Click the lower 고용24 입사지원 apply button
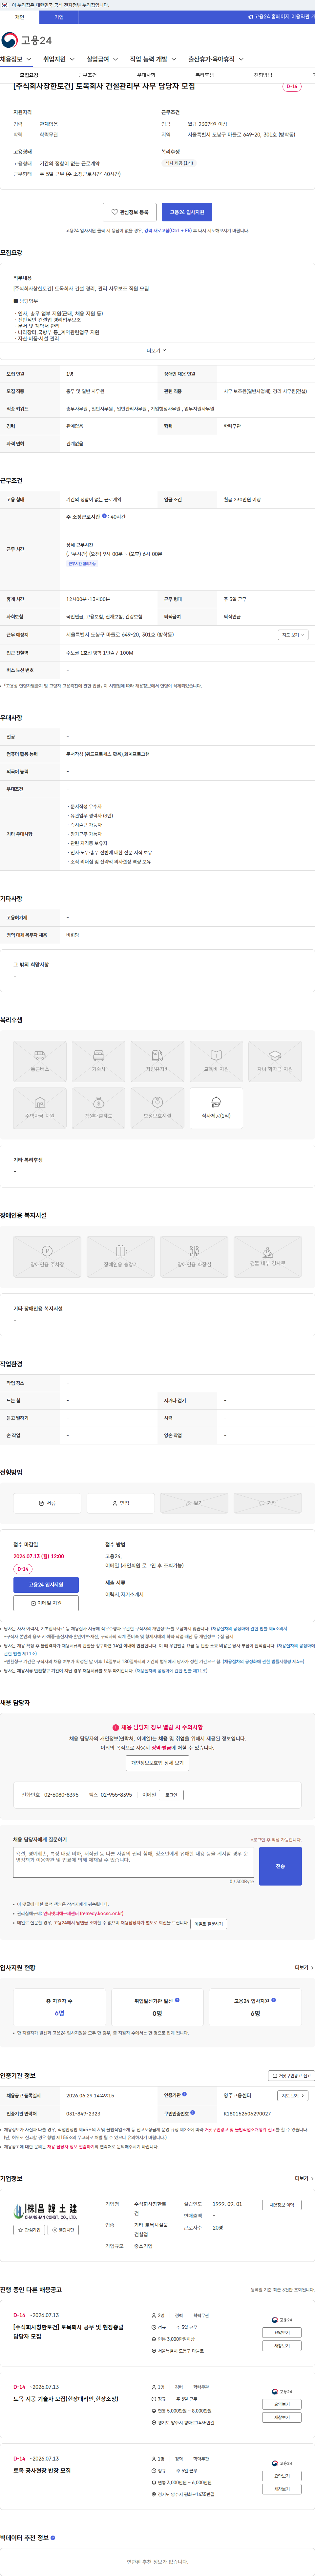This screenshot has height=2576, width=315. [x=46, y=1585]
